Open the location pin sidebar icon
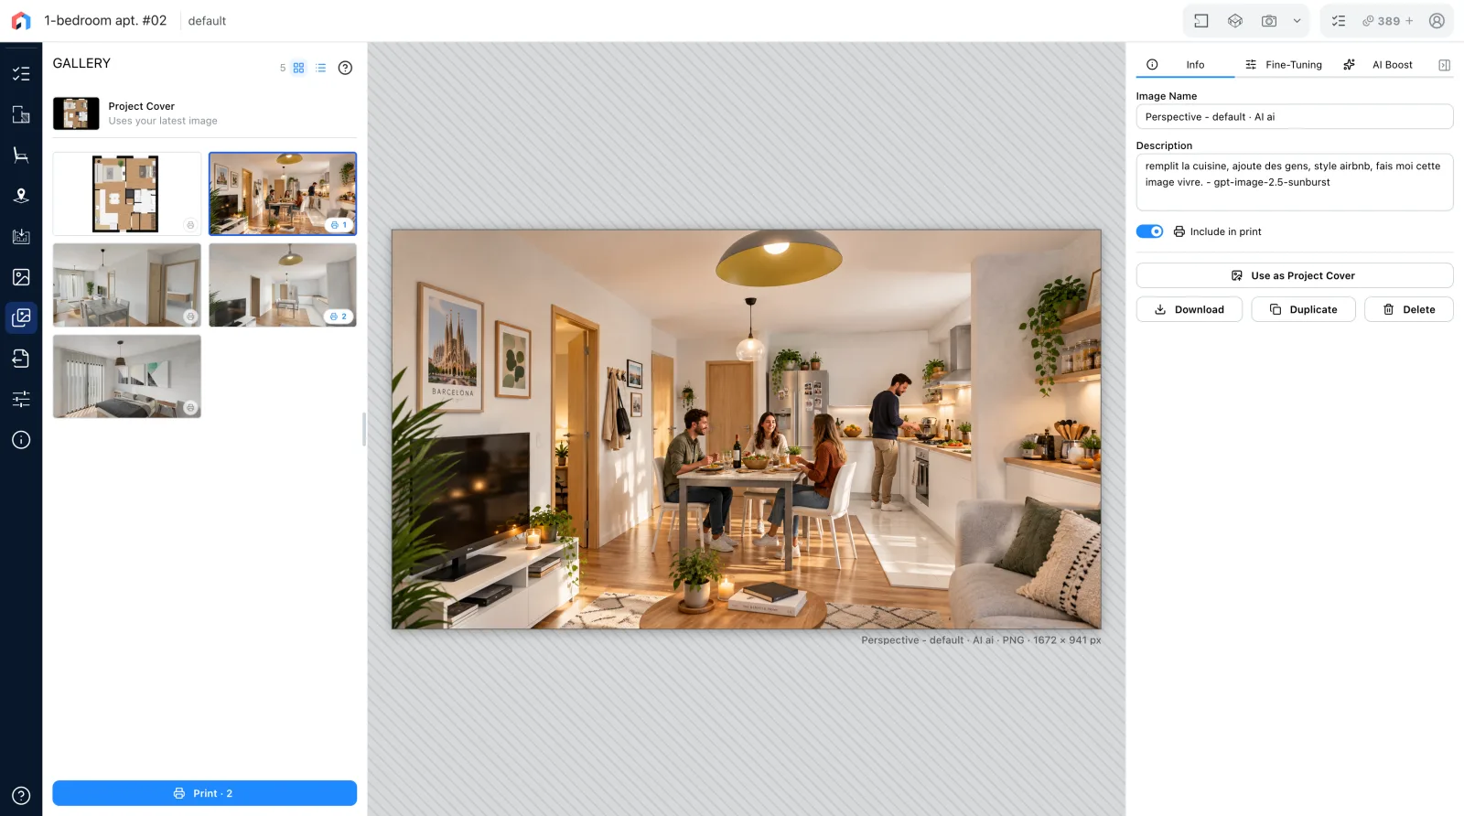The height and width of the screenshot is (816, 1464). click(21, 196)
